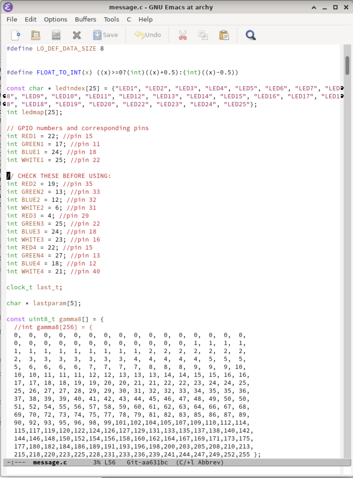Image resolution: width=353 pixels, height=478 pixels.
Task: Click the L56 line number indicator
Action: point(110,463)
